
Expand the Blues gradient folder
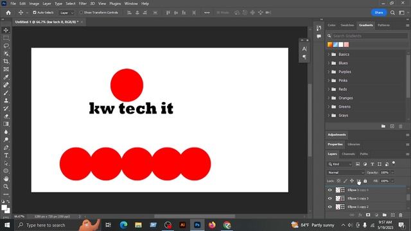pos(329,63)
